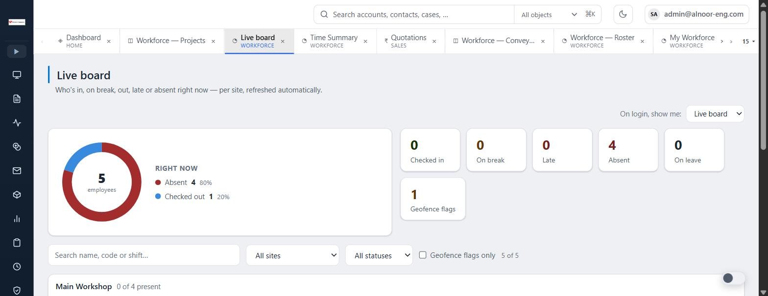Open the activity pulse icon in sidebar
The height and width of the screenshot is (296, 768).
click(17, 123)
